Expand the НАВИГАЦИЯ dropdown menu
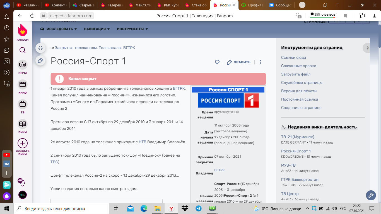 click(97, 29)
